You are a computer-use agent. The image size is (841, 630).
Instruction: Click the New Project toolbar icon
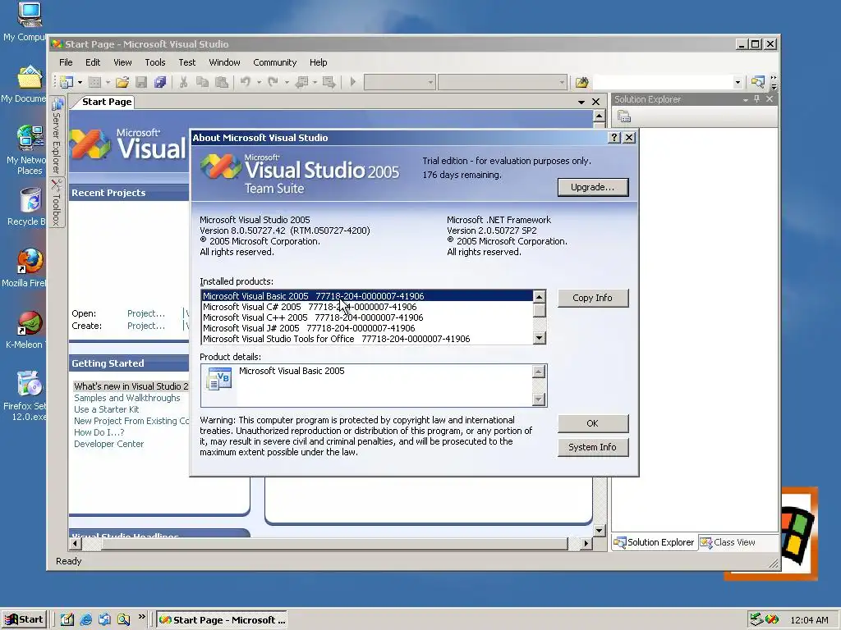pos(67,82)
